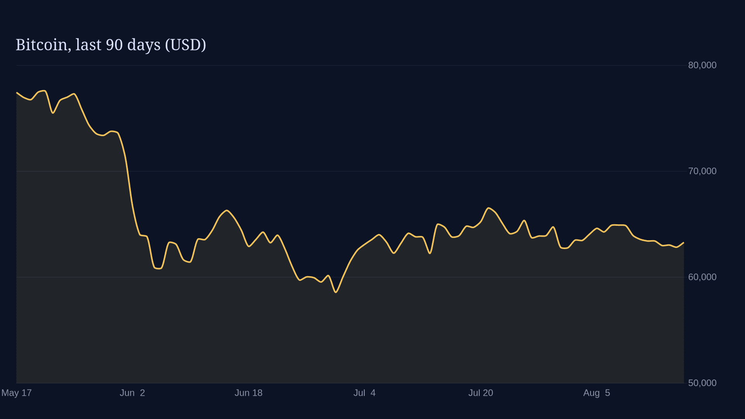Click the Jul 20 date label
The height and width of the screenshot is (419, 745).
(480, 393)
